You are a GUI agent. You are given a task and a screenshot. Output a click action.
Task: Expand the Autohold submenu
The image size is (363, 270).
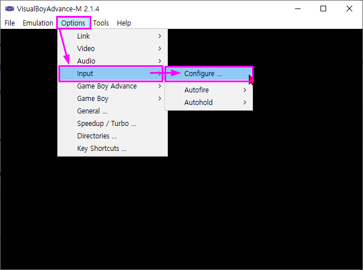pyautogui.click(x=209, y=102)
